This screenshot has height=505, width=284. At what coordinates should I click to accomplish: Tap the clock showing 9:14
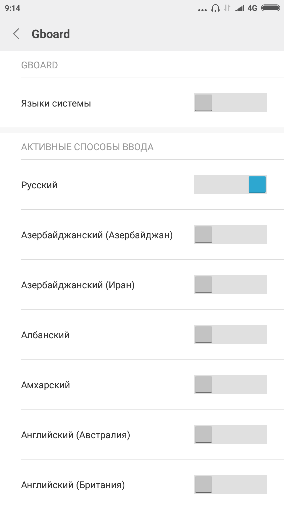point(12,8)
